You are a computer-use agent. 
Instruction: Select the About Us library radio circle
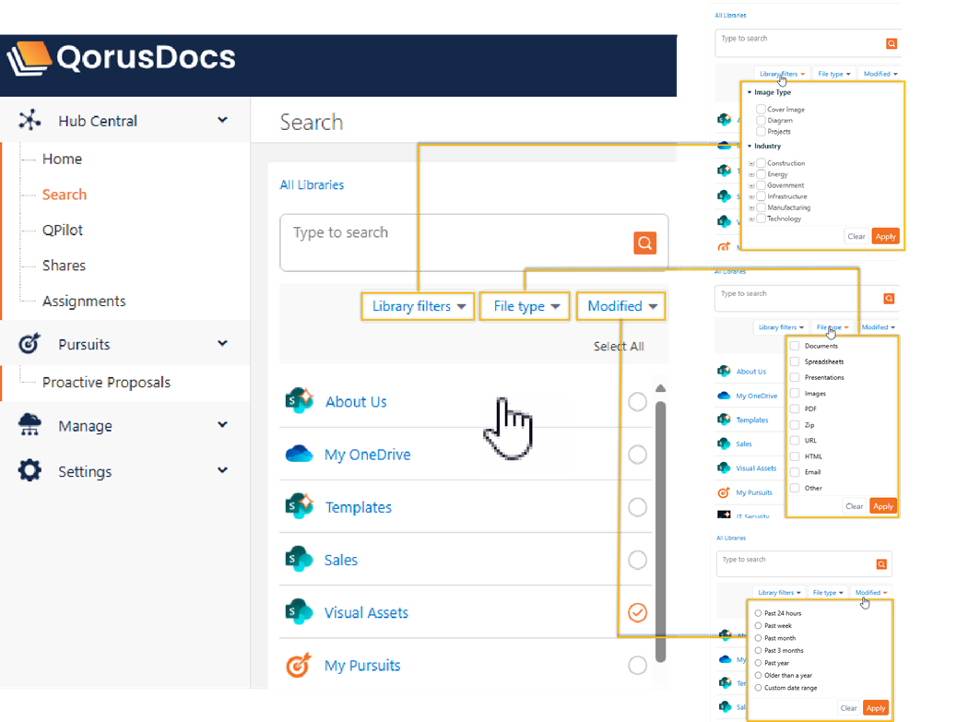click(637, 402)
